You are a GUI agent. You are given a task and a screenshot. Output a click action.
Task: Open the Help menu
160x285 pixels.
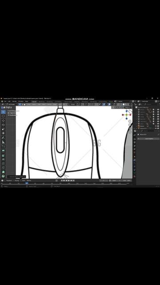27,102
